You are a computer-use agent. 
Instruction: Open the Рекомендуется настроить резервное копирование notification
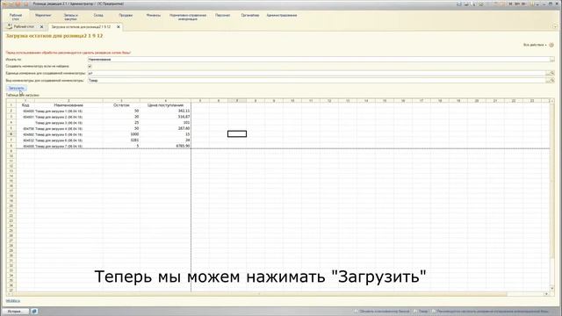(x=490, y=312)
